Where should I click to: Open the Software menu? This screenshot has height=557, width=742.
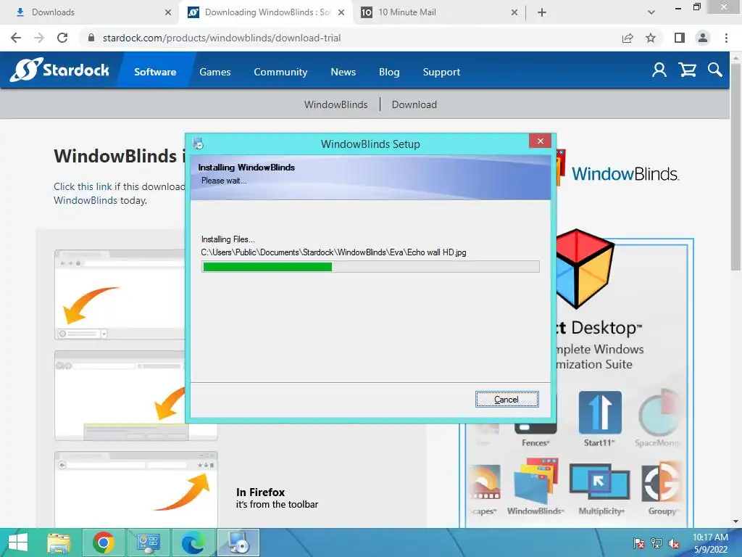tap(155, 72)
